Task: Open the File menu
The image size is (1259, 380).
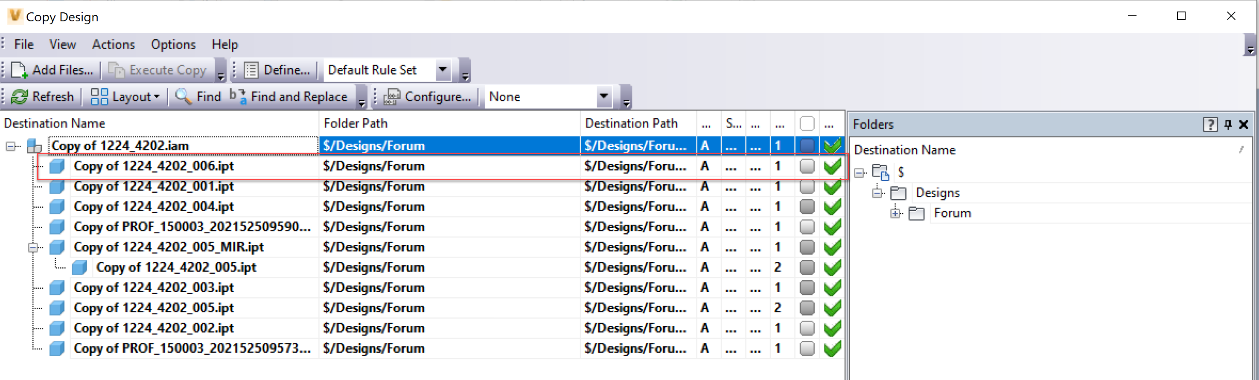Action: coord(24,44)
